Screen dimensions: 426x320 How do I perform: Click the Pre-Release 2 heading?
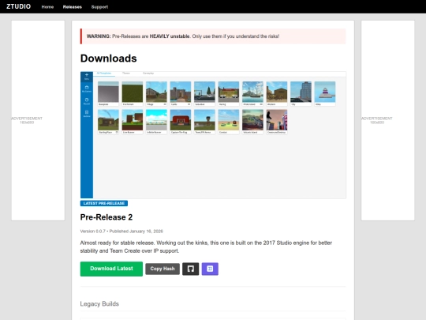[x=106, y=217]
